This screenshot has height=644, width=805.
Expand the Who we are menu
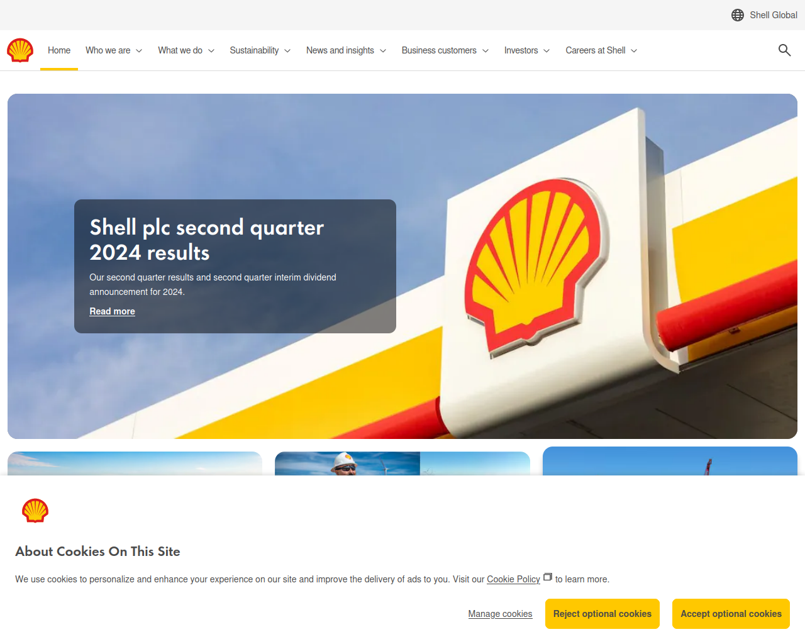[x=114, y=50]
